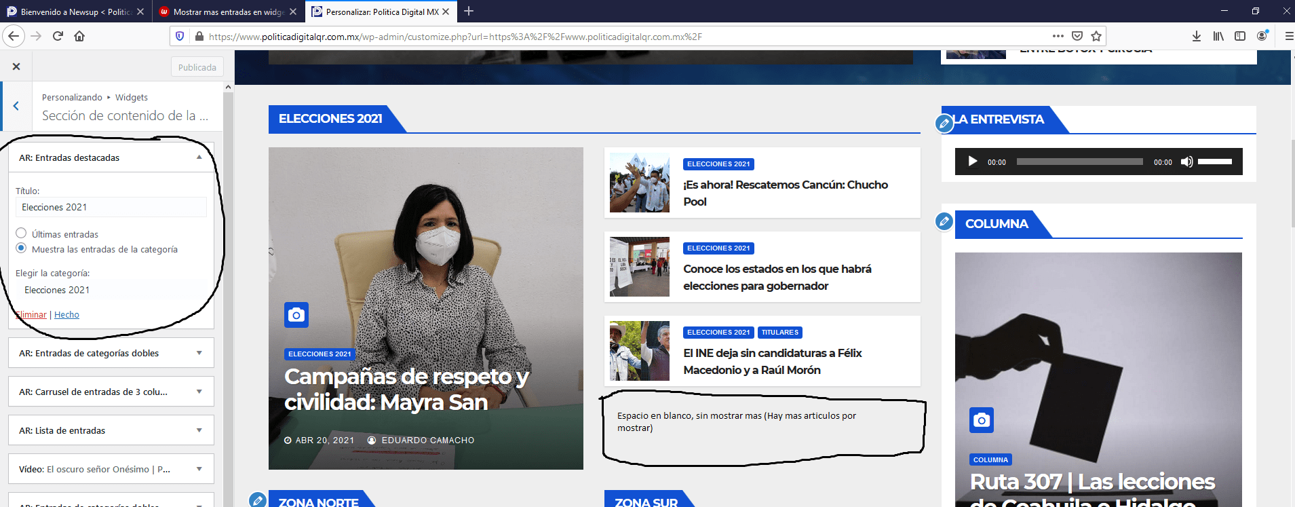The height and width of the screenshot is (507, 1295).
Task: Open page actions three-dot menu
Action: [1058, 36]
